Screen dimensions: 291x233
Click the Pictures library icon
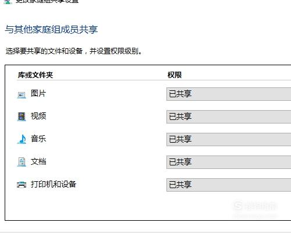22,95
